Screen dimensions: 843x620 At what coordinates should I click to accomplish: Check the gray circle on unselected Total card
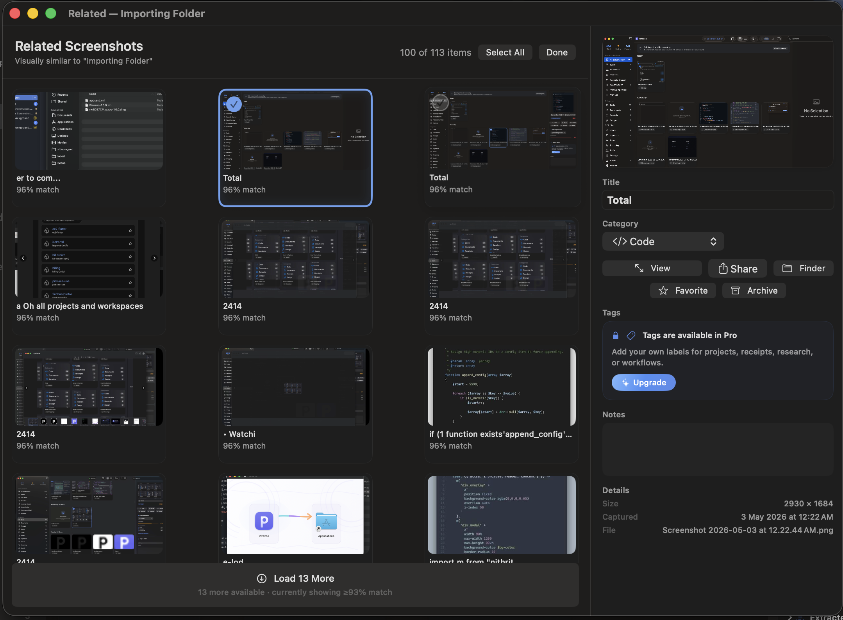(440, 103)
